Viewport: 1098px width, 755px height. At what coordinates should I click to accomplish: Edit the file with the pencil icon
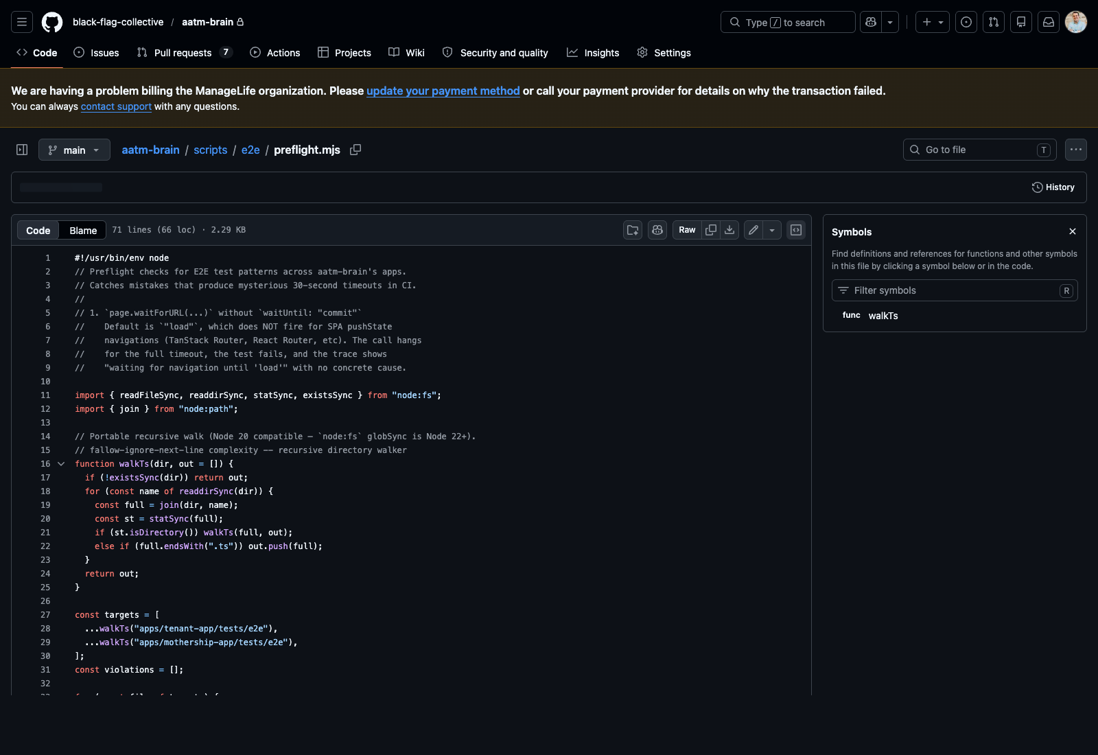(x=753, y=230)
